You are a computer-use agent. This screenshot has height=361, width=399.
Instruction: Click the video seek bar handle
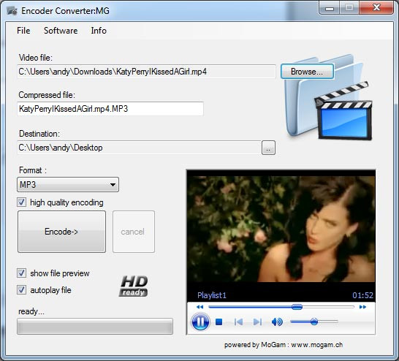[297, 307]
